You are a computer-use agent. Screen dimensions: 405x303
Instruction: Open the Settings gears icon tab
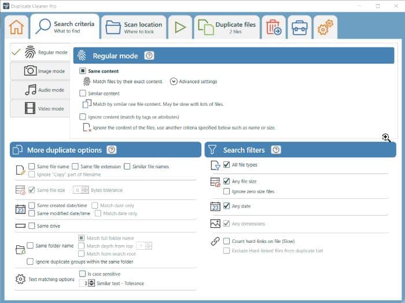pyautogui.click(x=325, y=27)
